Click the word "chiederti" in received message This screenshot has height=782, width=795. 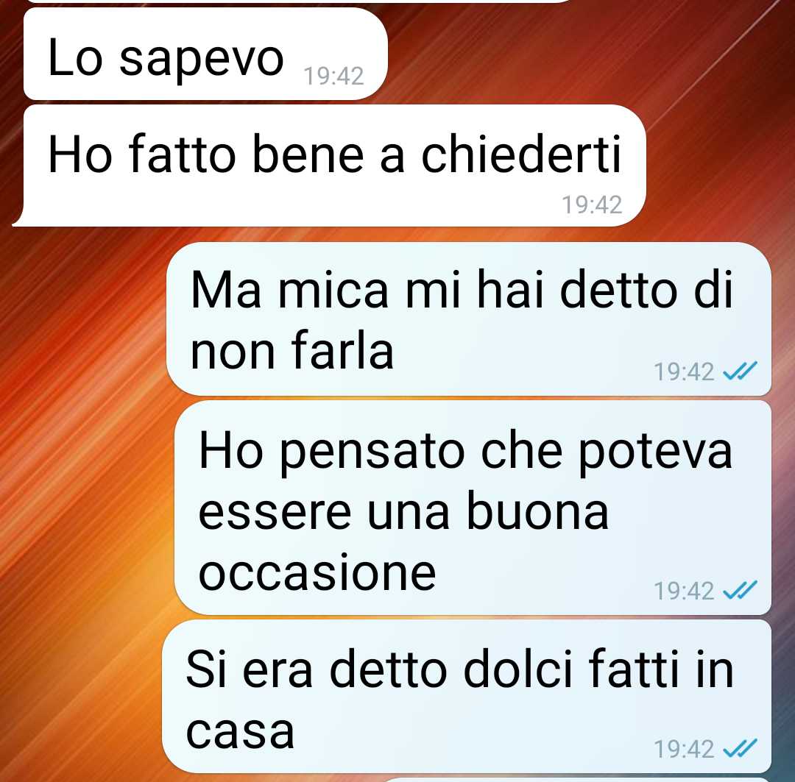(521, 154)
